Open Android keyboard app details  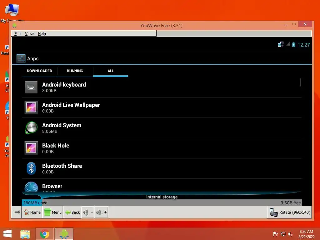pos(162,87)
